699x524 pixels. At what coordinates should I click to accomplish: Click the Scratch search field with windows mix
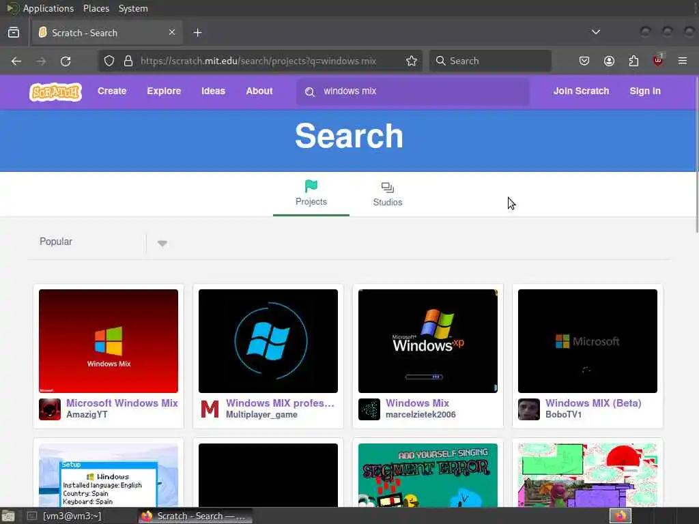413,91
